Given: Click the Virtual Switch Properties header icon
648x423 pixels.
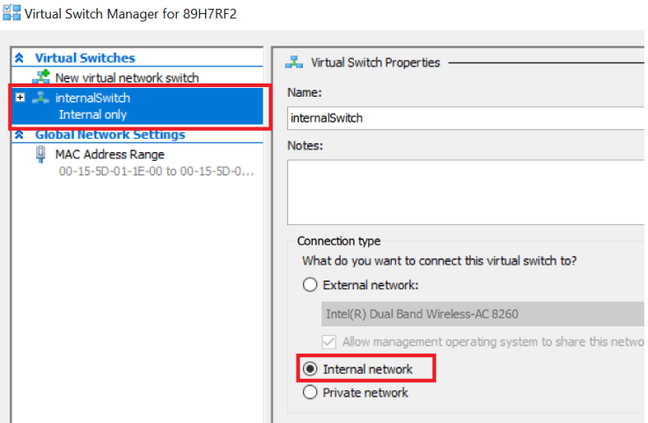Looking at the screenshot, I should pos(294,62).
